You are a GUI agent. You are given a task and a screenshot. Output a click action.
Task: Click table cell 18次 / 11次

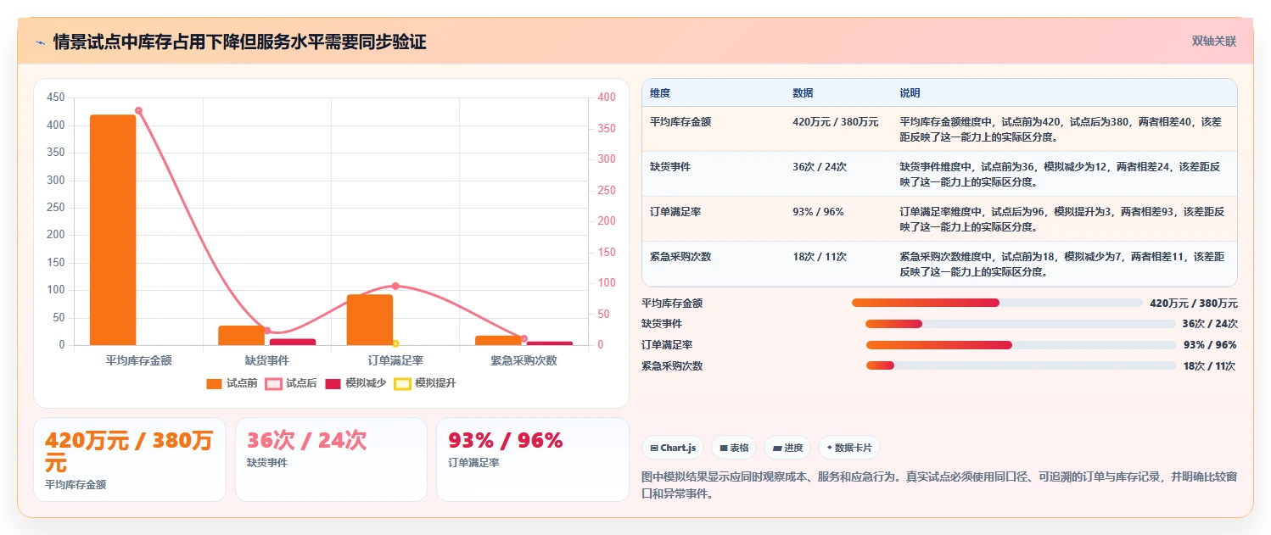click(x=820, y=257)
